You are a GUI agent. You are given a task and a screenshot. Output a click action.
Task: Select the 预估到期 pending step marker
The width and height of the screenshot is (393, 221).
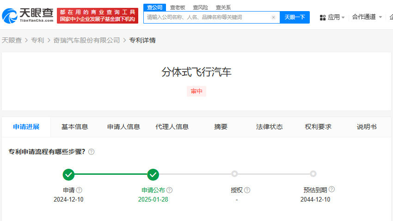coord(313,174)
